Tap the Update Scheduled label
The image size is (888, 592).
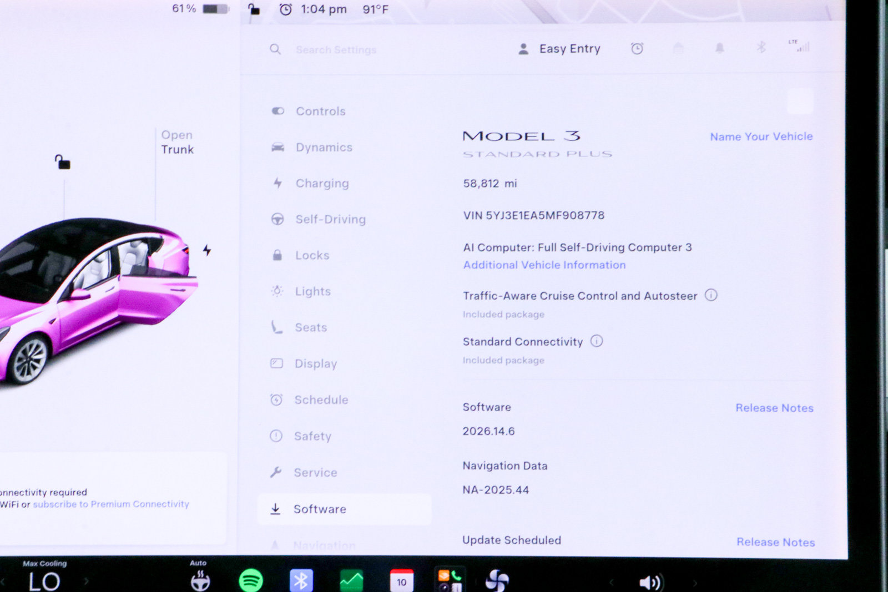point(512,540)
